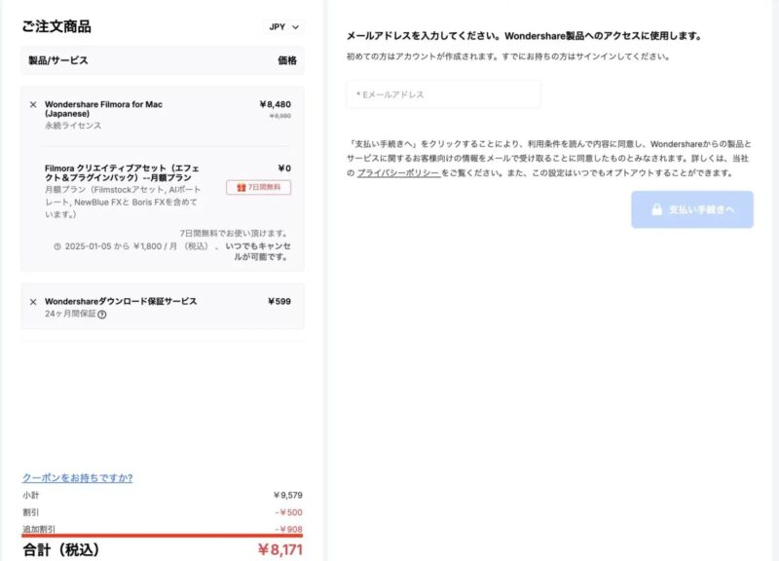Viewport: 779px width, 561px height.
Task: Click the Eメールアドレス input field
Action: click(443, 94)
